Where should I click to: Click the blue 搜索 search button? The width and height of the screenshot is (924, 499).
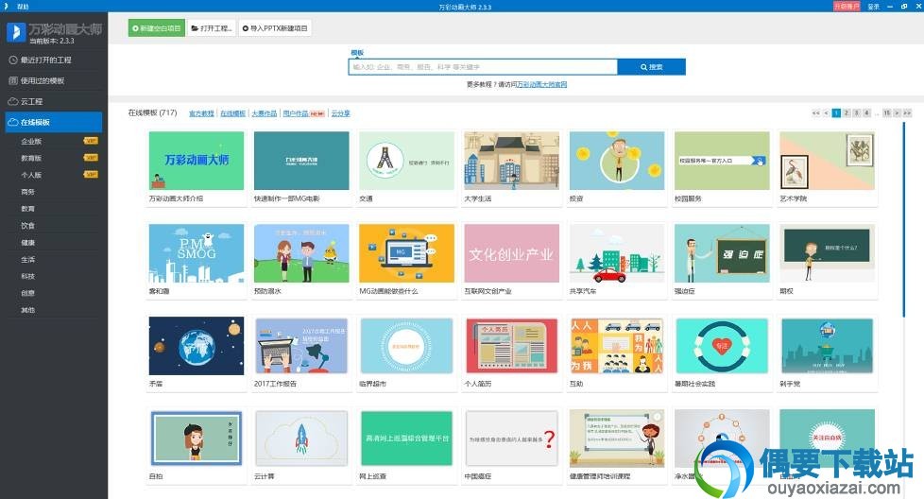click(651, 67)
